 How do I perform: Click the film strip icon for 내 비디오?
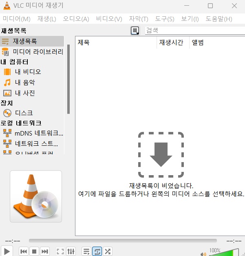7,72
